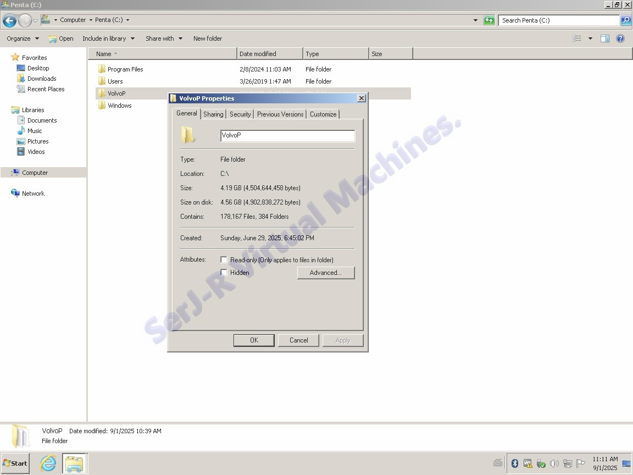Enable the Read-only attribute checkbox

tap(224, 260)
